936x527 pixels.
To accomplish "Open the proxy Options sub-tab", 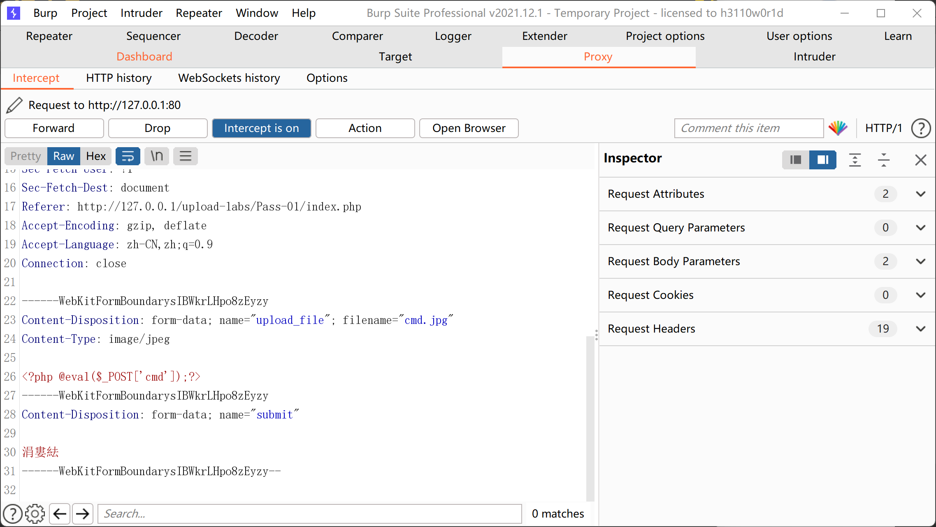I will coord(327,78).
